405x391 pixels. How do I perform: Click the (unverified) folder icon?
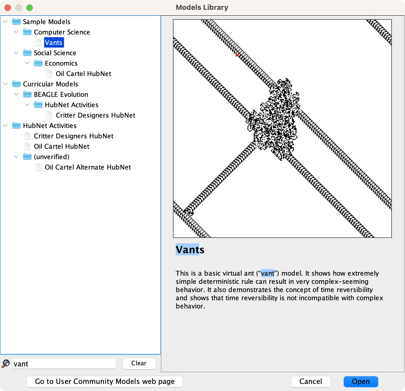[27, 157]
